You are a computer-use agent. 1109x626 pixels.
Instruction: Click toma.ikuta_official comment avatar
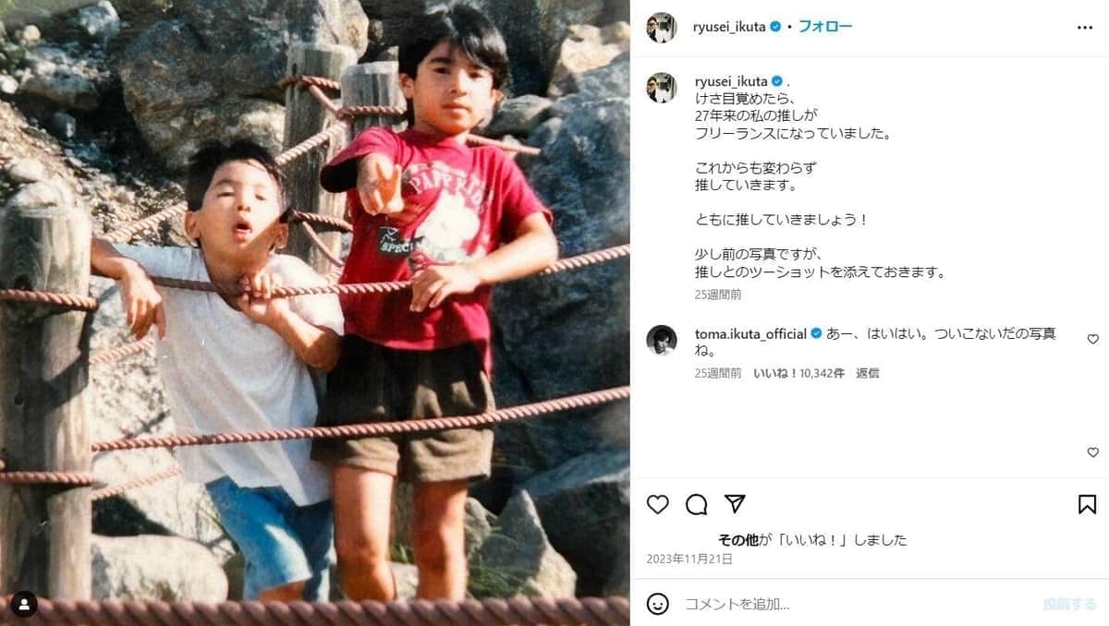coord(661,340)
